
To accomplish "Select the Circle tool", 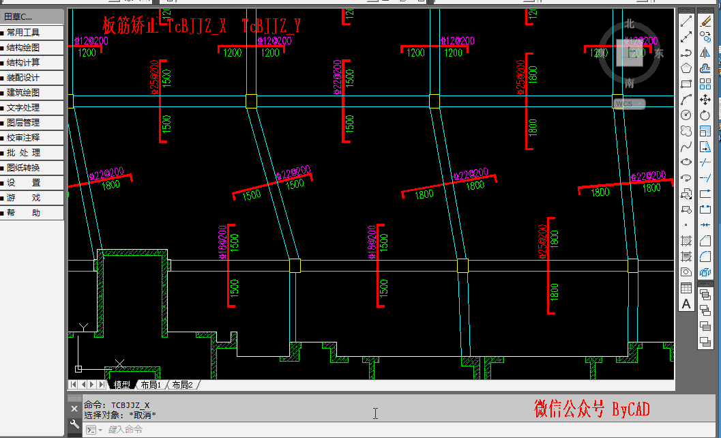I will coord(686,115).
